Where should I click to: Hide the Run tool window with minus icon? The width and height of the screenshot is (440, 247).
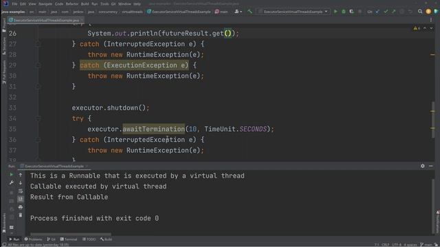coord(431,166)
